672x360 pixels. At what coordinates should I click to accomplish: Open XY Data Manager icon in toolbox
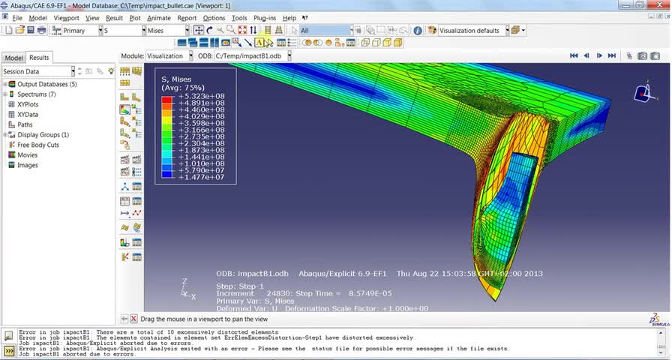(136, 201)
